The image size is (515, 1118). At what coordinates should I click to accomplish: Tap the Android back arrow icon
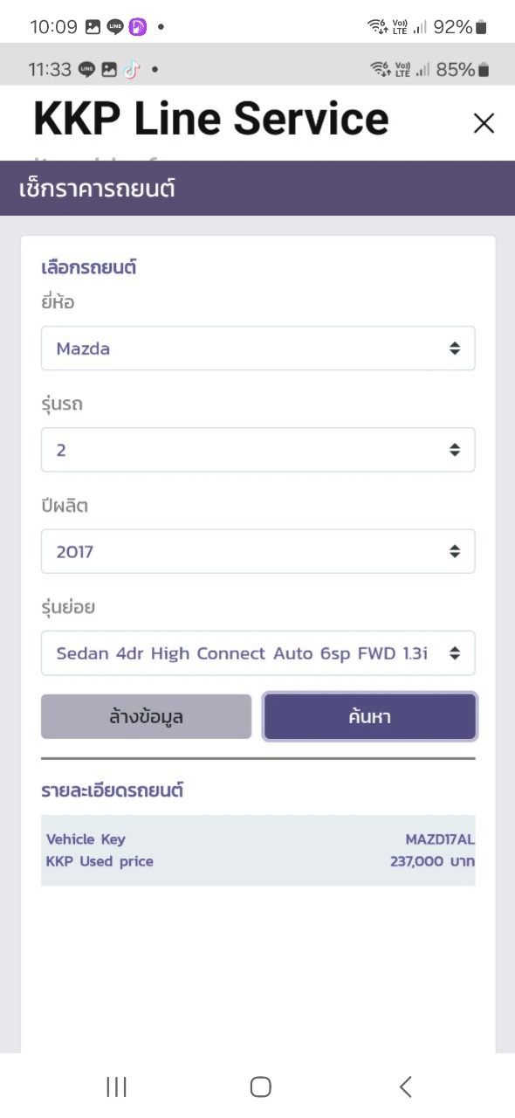coord(405,1087)
